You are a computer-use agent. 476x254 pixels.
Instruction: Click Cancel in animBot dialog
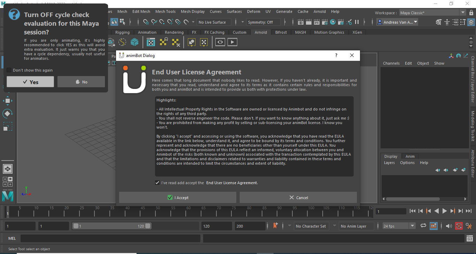(298, 197)
